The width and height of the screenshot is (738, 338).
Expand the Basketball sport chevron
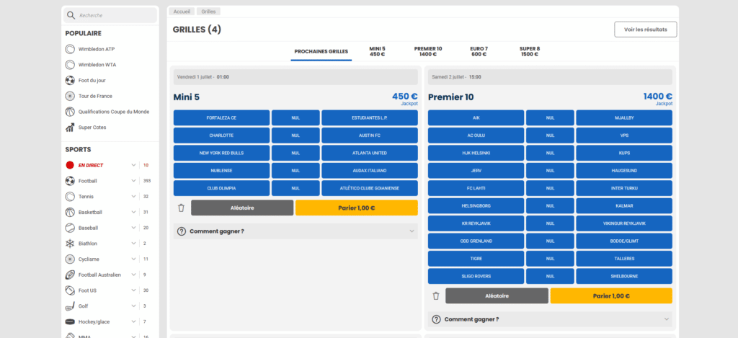(x=133, y=213)
